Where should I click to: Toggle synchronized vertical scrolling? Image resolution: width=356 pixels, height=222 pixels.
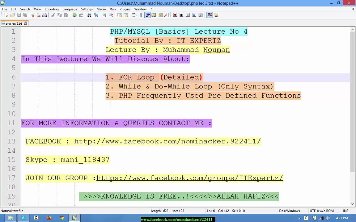tap(119, 15)
